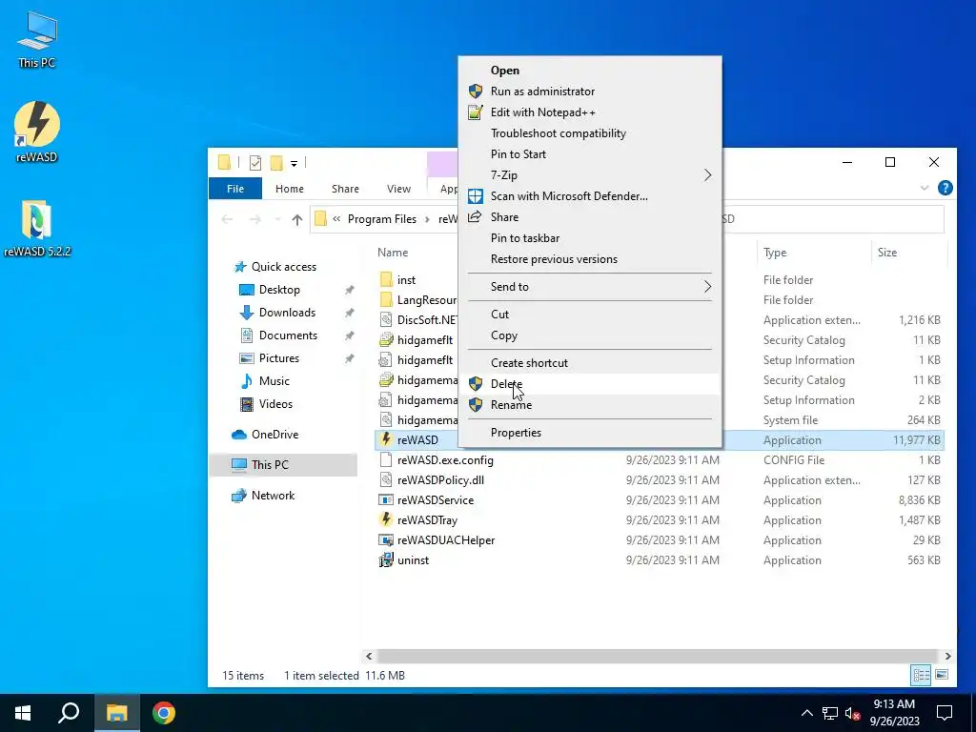Viewport: 976px width, 732px height.
Task: Open the notifications action center icon
Action: pyautogui.click(x=945, y=713)
